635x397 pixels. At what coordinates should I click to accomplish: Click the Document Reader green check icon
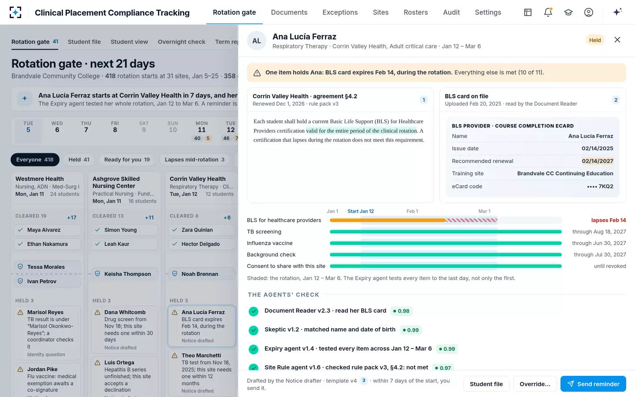[x=254, y=311]
